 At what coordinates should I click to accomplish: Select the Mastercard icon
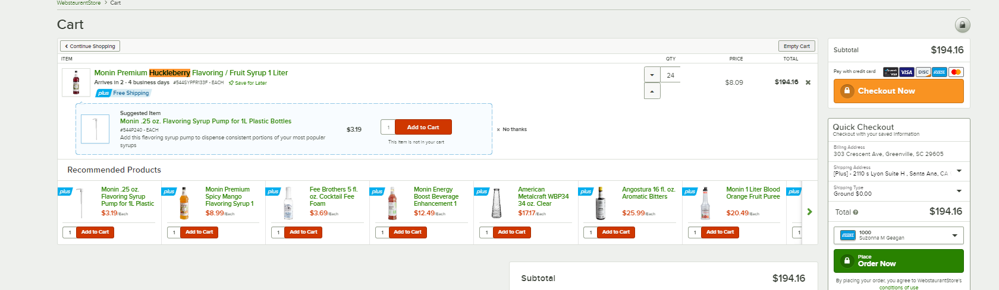click(956, 72)
